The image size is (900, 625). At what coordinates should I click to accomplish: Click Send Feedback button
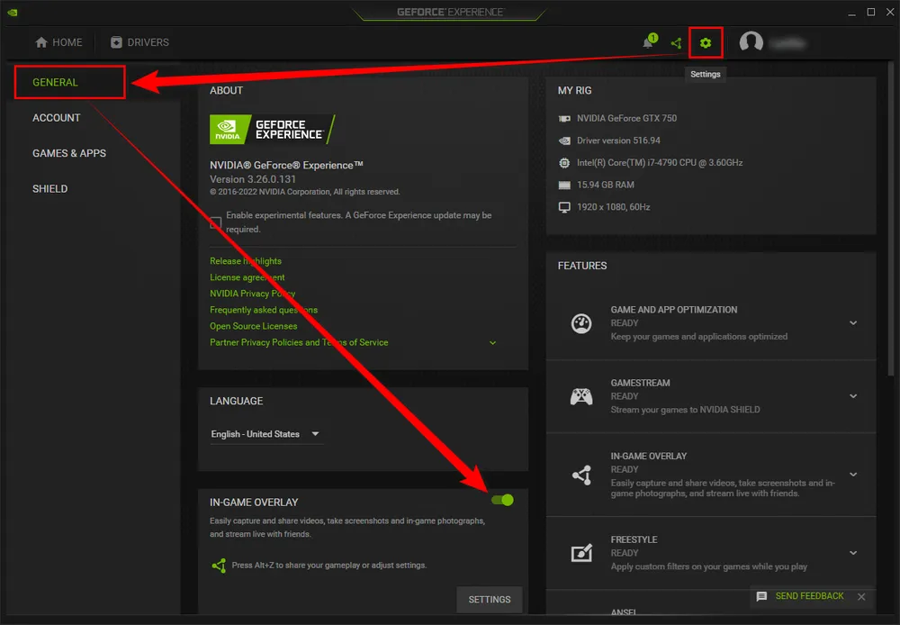point(809,596)
